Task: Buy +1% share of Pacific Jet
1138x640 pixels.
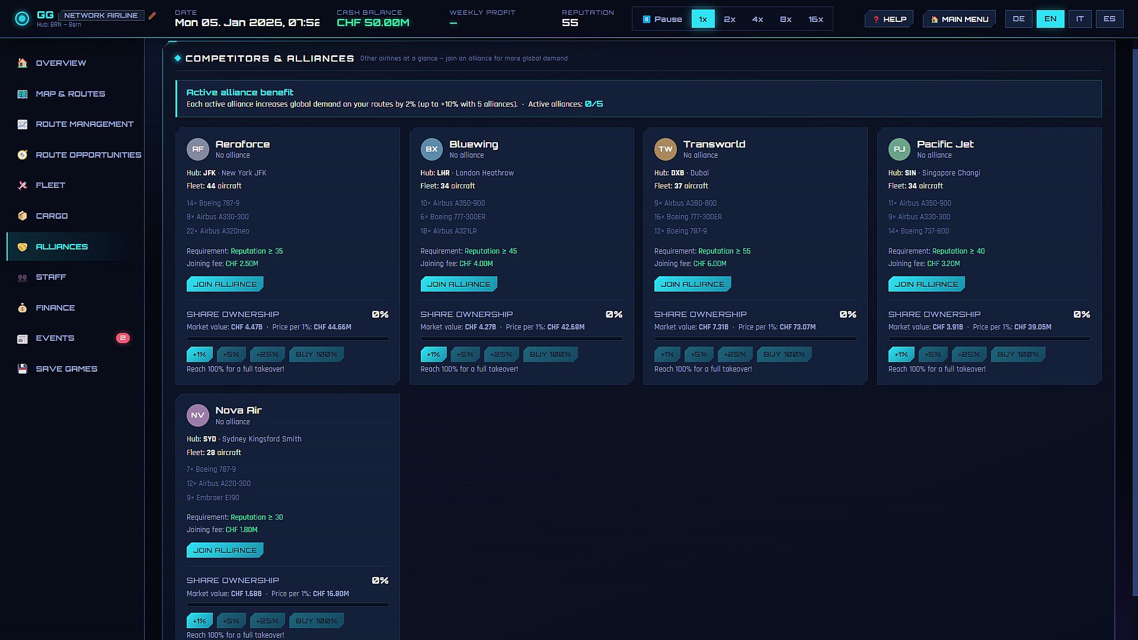Action: 901,354
